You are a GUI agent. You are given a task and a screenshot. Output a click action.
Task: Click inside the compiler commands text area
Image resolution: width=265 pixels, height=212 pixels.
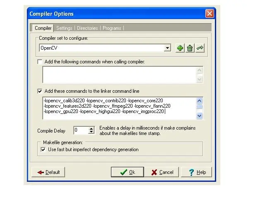(x=119, y=75)
